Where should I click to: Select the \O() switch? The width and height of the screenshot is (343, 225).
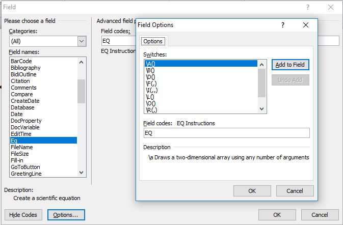[x=201, y=103]
